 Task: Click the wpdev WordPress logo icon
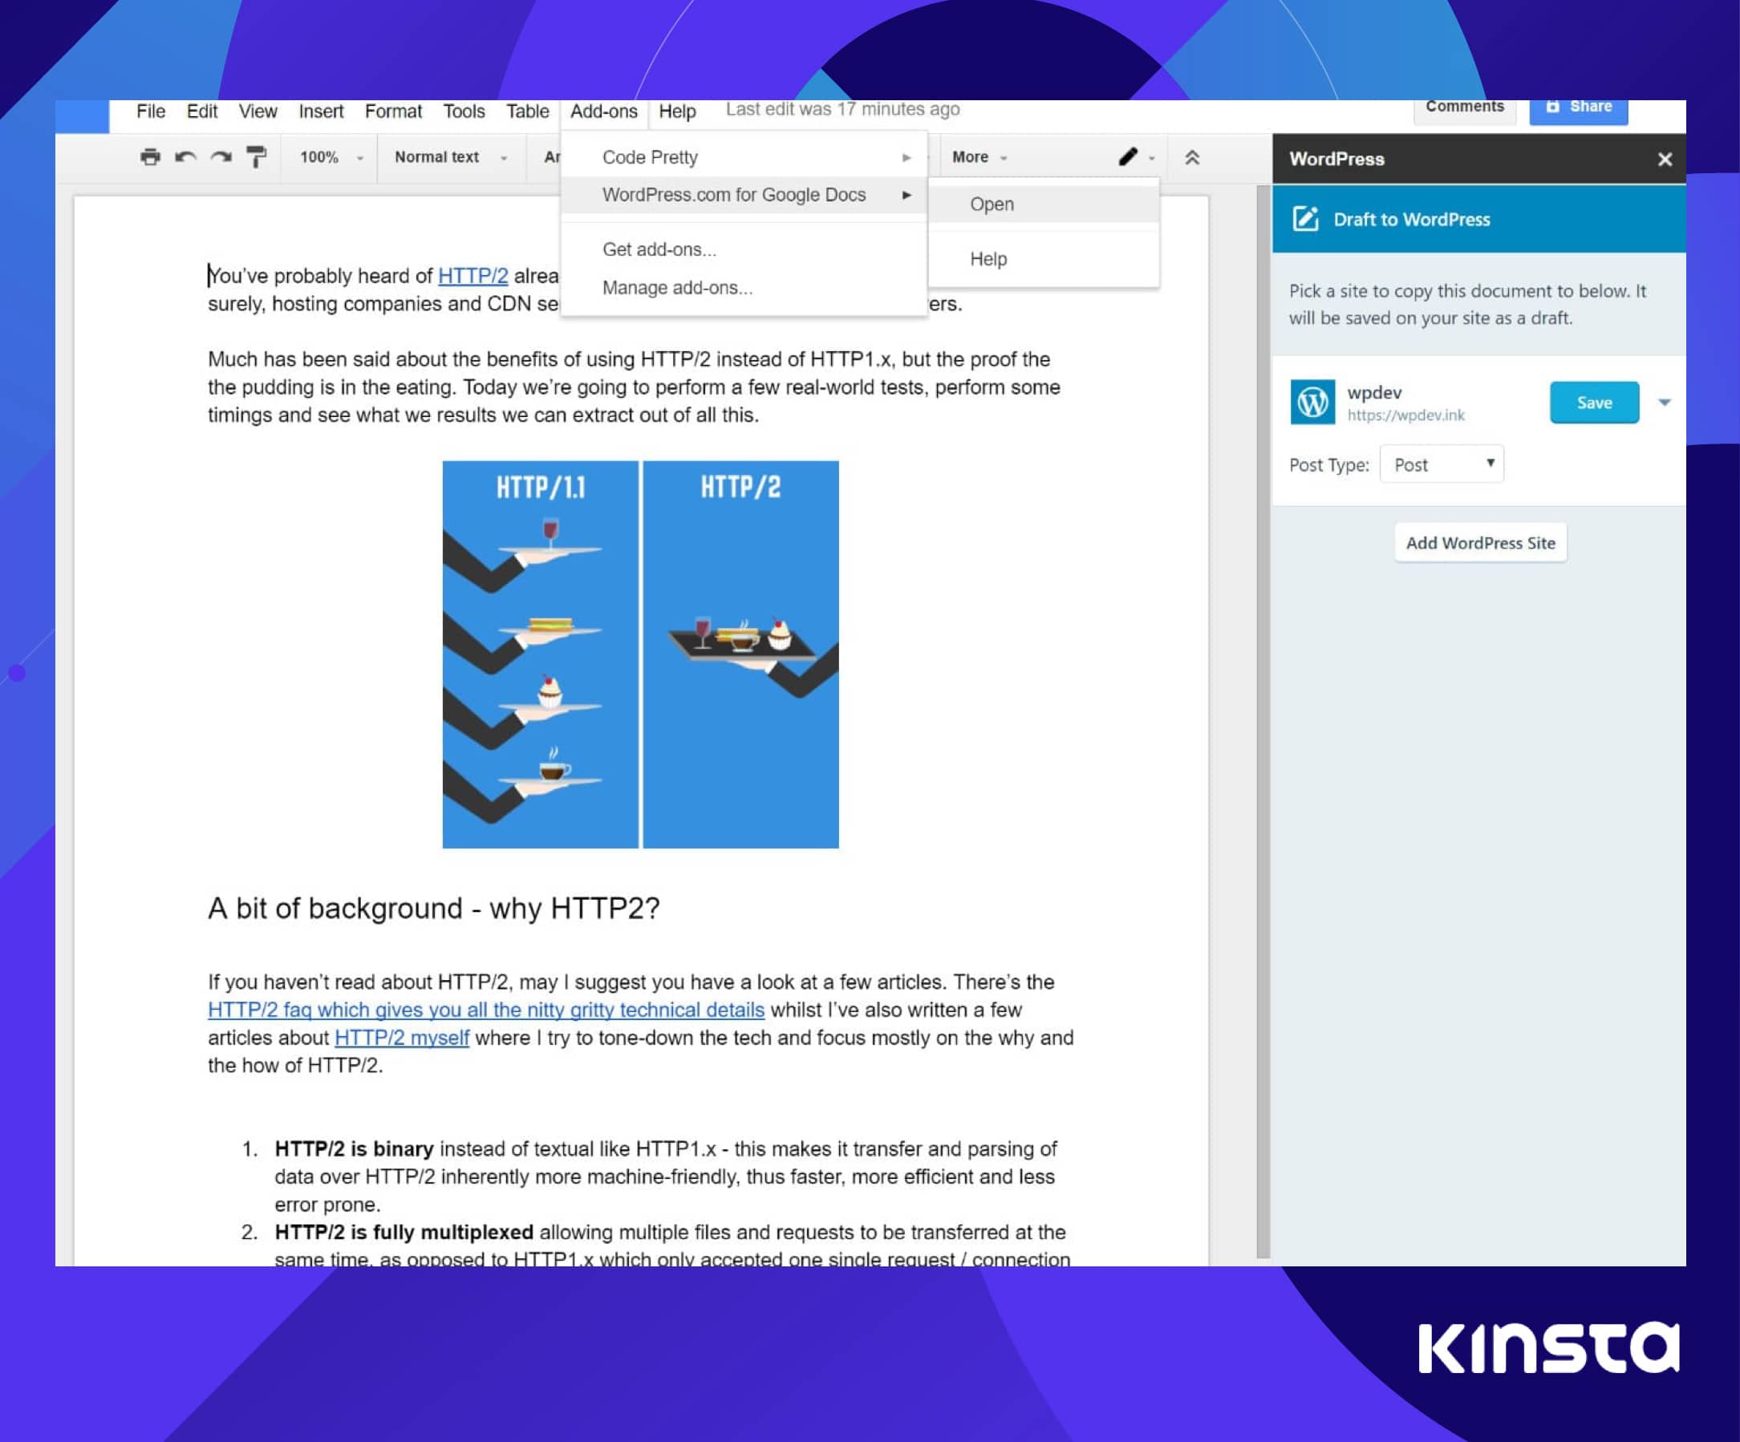point(1312,403)
